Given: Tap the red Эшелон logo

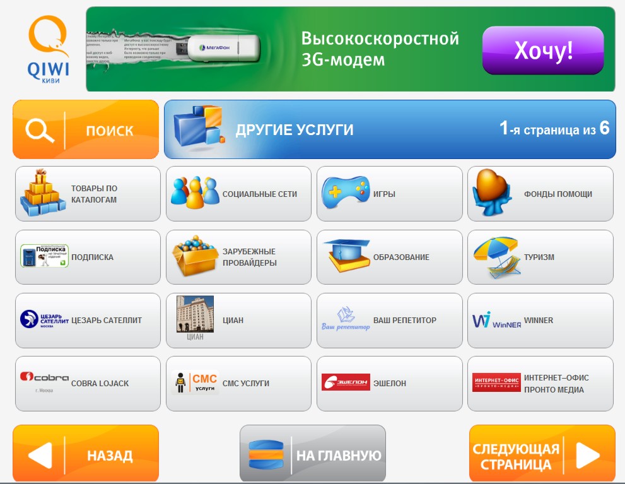Looking at the screenshot, I should 346,382.
